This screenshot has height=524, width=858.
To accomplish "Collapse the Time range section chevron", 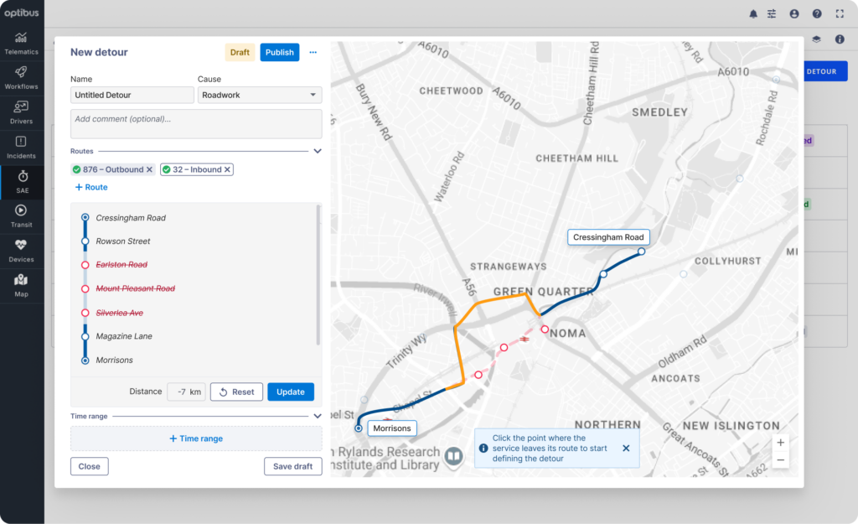I will (318, 416).
